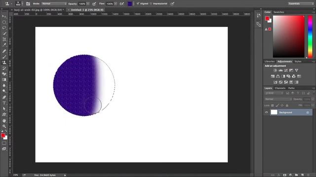Viewport: 316px width, 177px height.
Task: Create a new layer from Layers panel bottom
Action: 302,175
